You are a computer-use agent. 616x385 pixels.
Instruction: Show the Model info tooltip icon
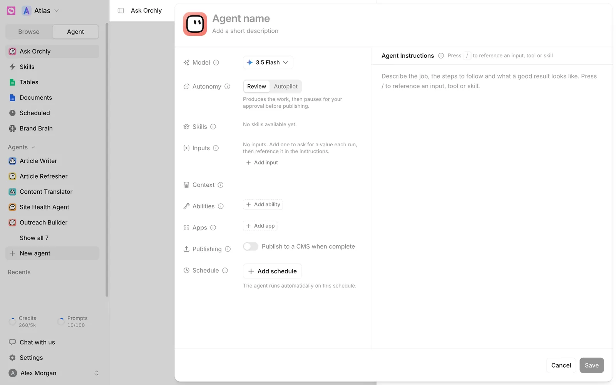point(216,62)
